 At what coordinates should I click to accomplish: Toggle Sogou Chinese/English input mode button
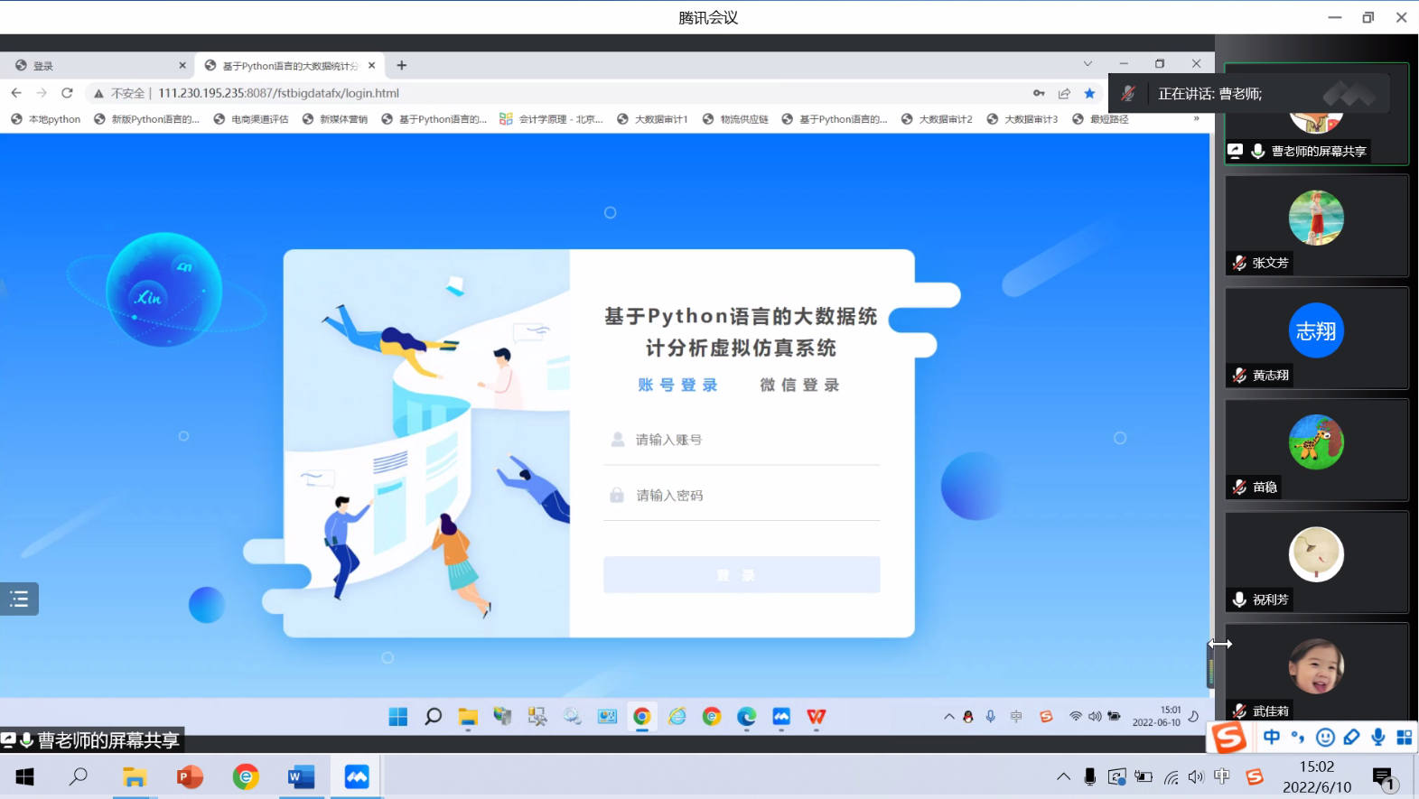coord(1272,738)
